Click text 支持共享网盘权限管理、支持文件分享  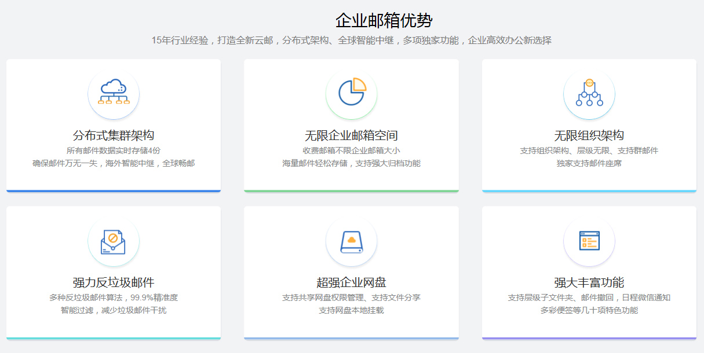(352, 297)
